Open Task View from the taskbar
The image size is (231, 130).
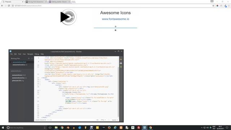(x=50, y=127)
